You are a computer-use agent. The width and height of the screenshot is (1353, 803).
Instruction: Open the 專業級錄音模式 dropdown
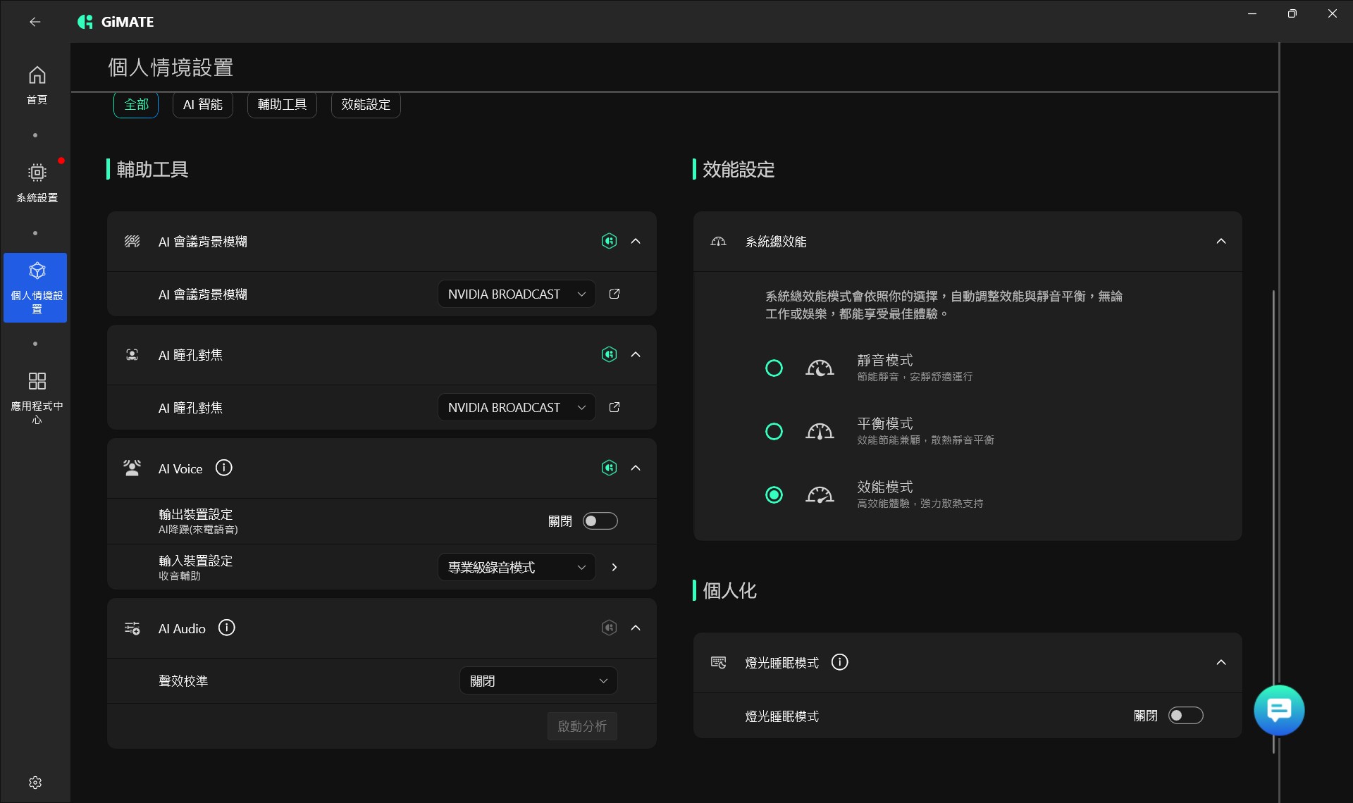[x=517, y=567]
